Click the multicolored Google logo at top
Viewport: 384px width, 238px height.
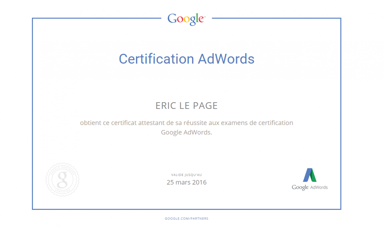[x=186, y=19]
